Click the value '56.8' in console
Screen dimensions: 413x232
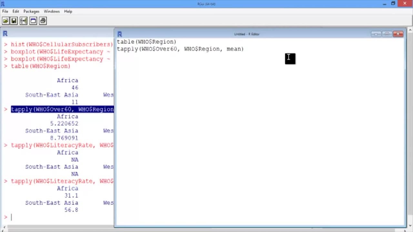coord(71,210)
